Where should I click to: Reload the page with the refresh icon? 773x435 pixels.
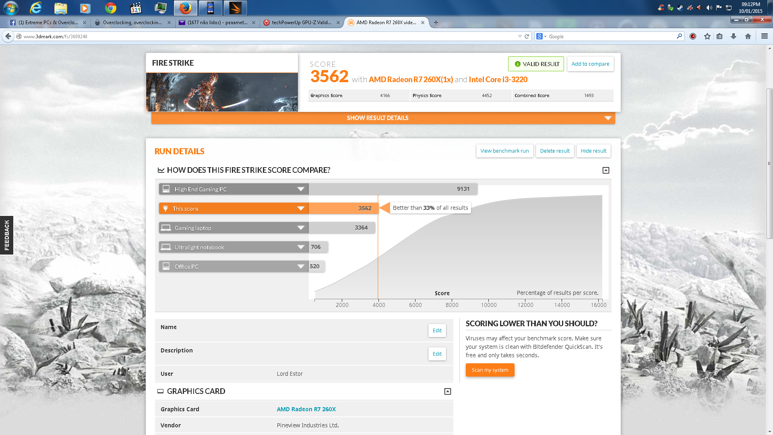527,36
